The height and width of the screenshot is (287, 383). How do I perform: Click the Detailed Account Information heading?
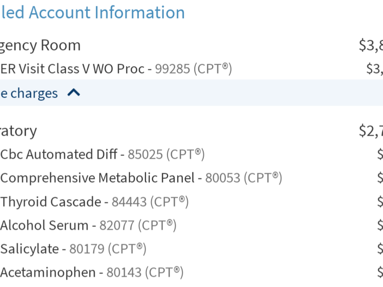click(92, 12)
